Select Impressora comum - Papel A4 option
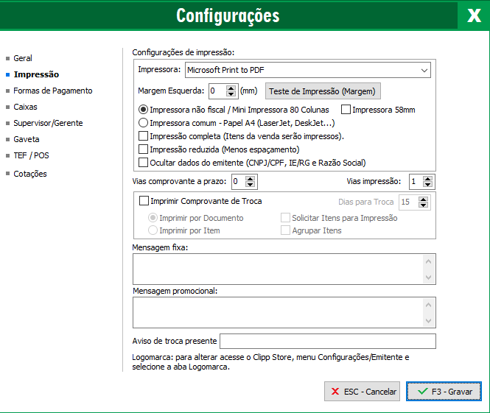The height and width of the screenshot is (413, 490). click(144, 123)
